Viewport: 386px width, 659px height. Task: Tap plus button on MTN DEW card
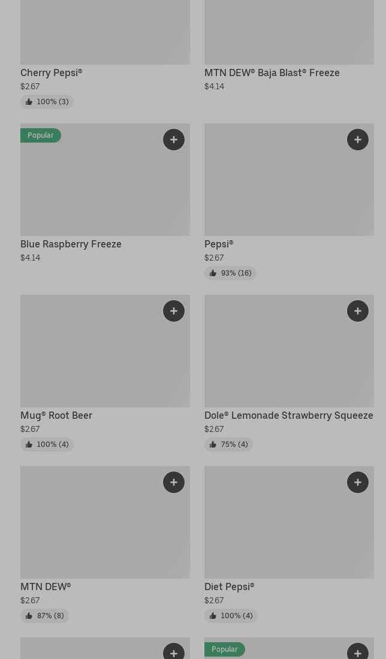click(x=174, y=482)
